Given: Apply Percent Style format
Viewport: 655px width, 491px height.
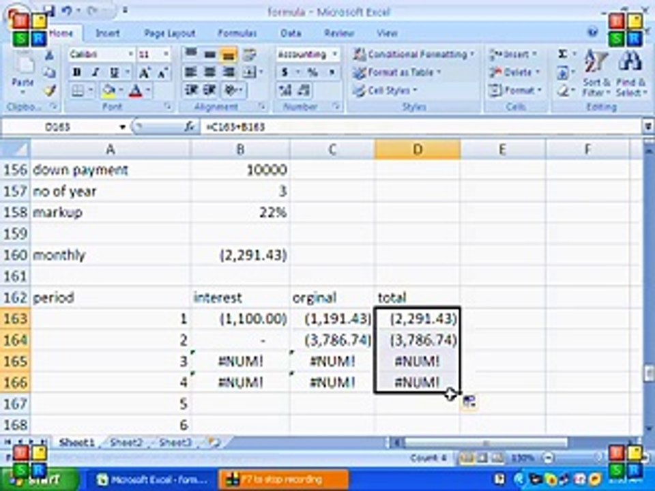Looking at the screenshot, I should point(312,72).
